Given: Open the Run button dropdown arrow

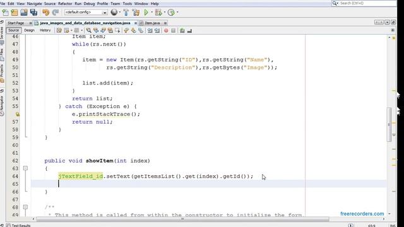Looking at the screenshot, I should (151, 13).
